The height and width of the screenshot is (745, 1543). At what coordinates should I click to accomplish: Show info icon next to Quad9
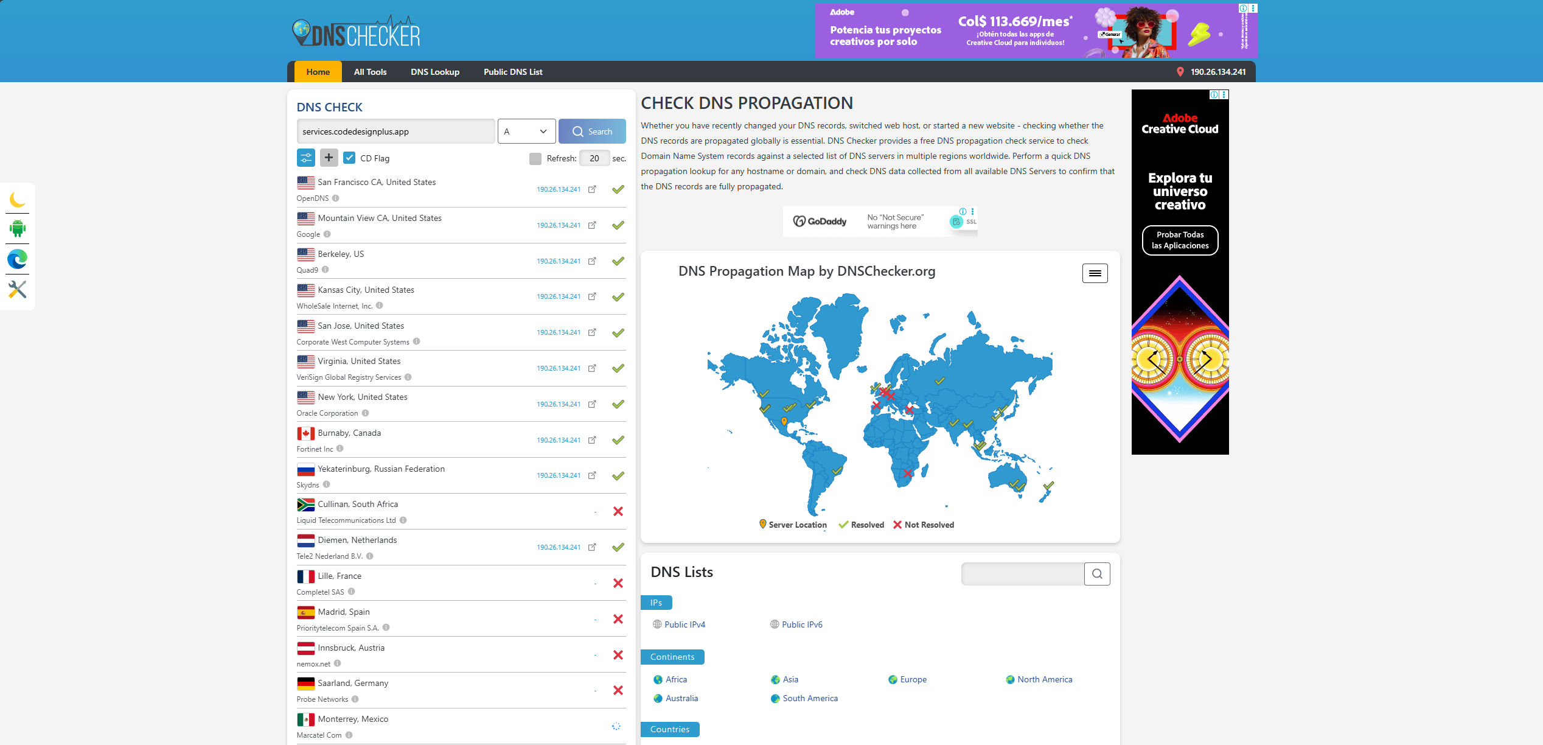[326, 270]
